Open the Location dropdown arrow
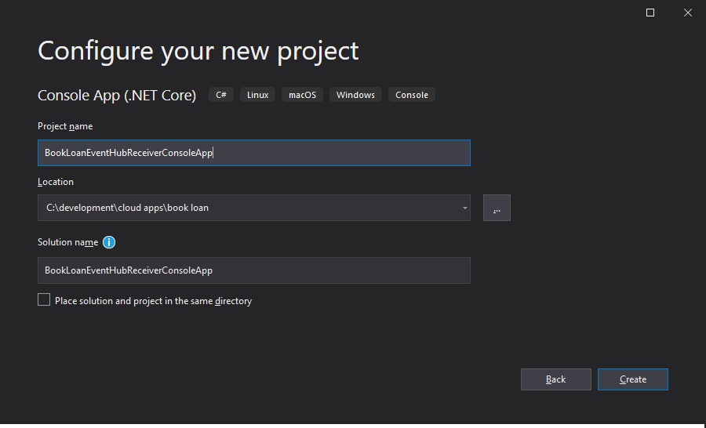This screenshot has width=706, height=428. tap(464, 208)
